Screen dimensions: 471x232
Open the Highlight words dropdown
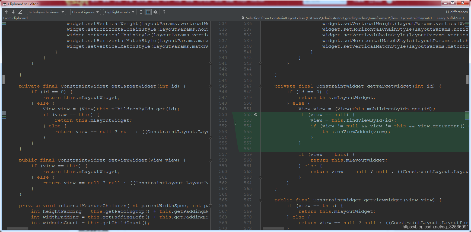coord(120,12)
